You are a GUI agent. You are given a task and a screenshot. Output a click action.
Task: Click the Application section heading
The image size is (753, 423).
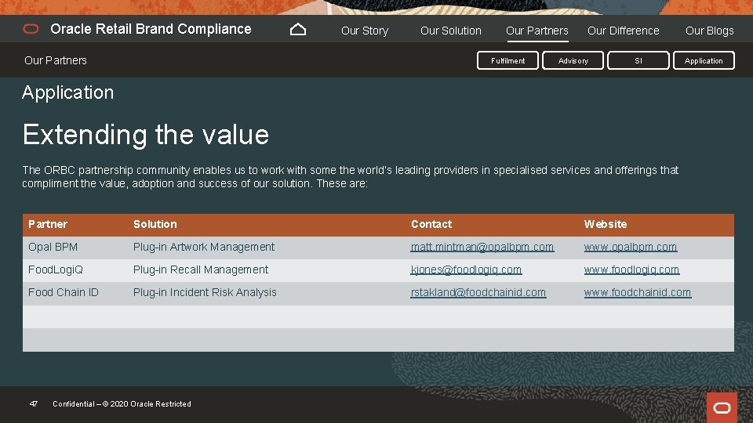click(x=67, y=92)
